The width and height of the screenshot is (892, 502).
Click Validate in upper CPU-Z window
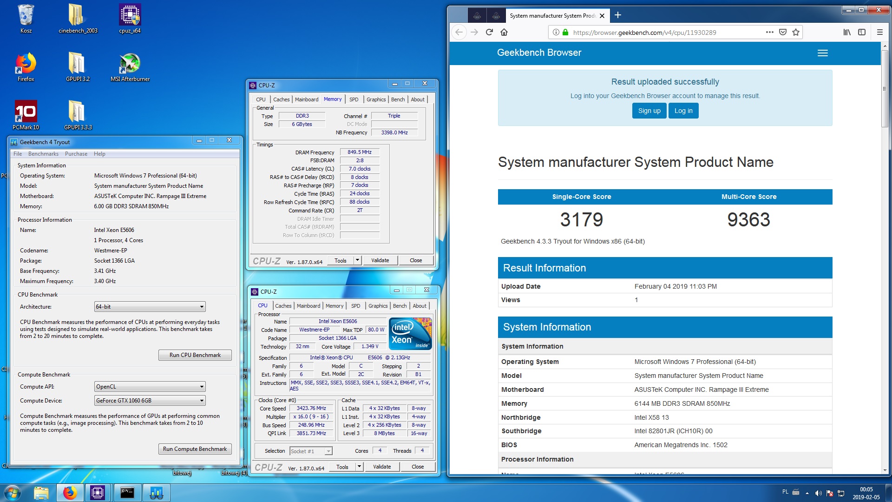point(380,260)
